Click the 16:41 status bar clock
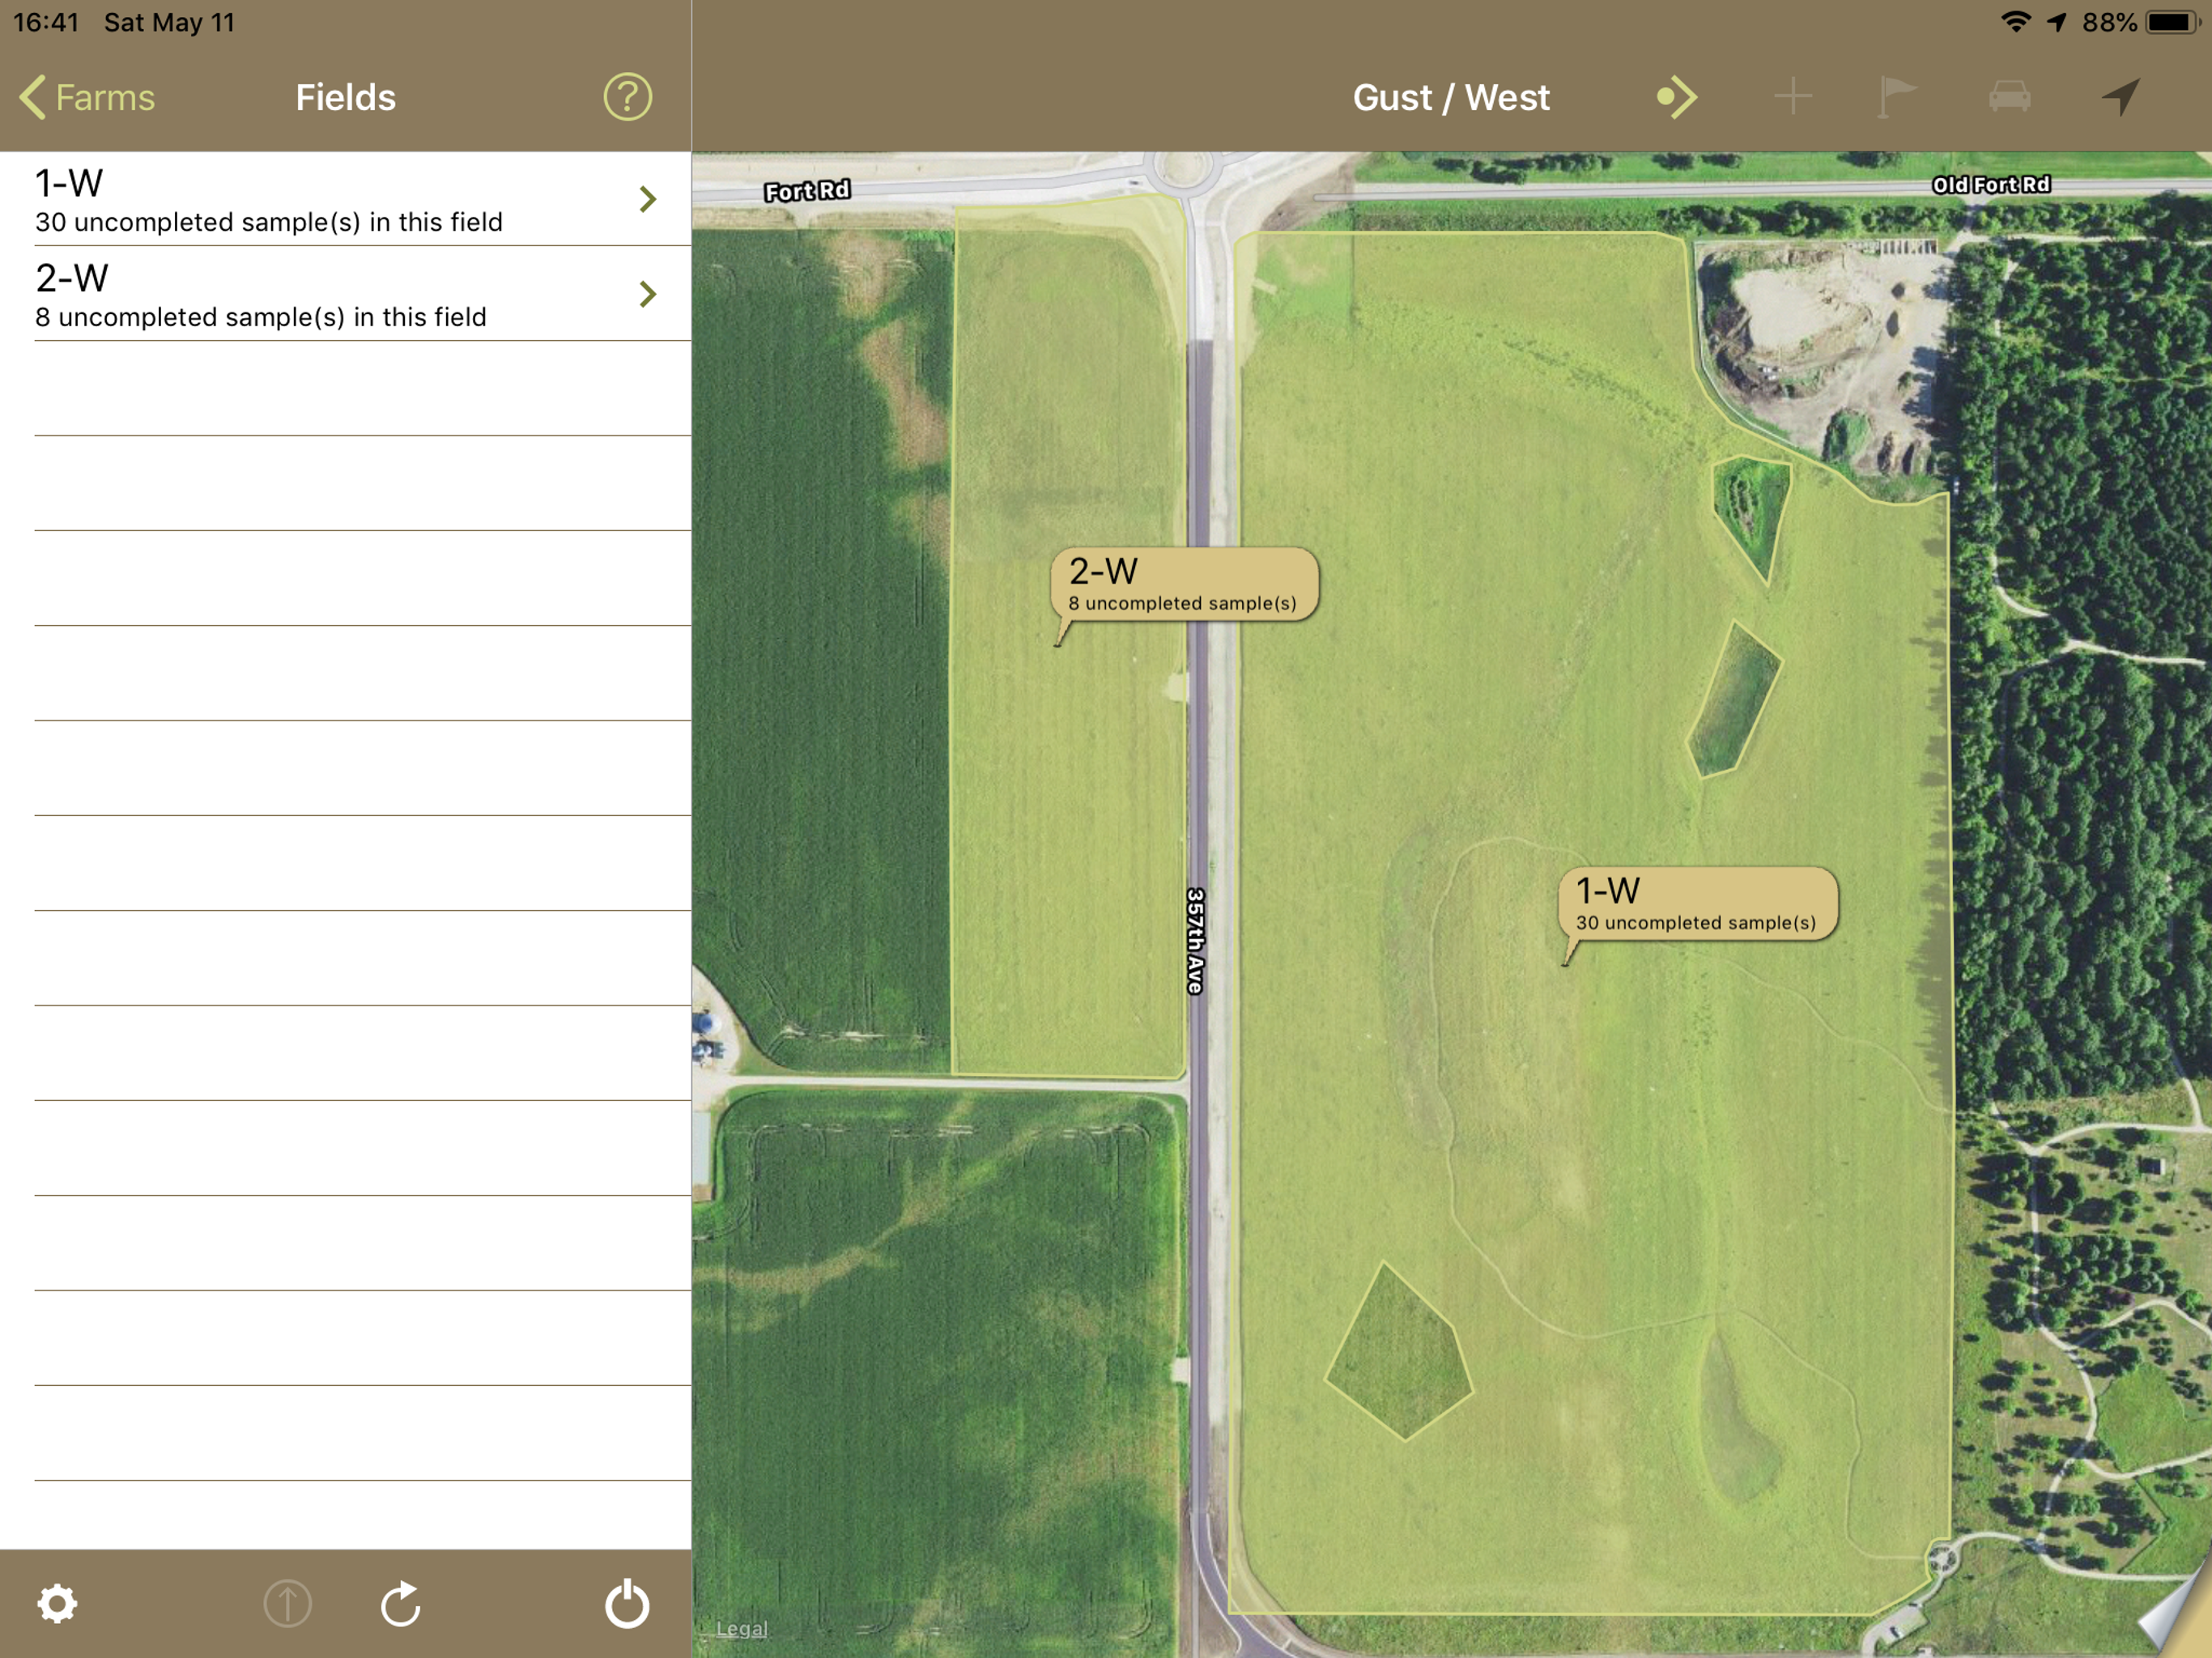This screenshot has width=2212, height=1658. [46, 22]
